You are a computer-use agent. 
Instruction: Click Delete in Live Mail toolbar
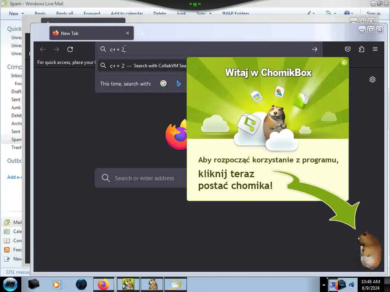click(160, 13)
